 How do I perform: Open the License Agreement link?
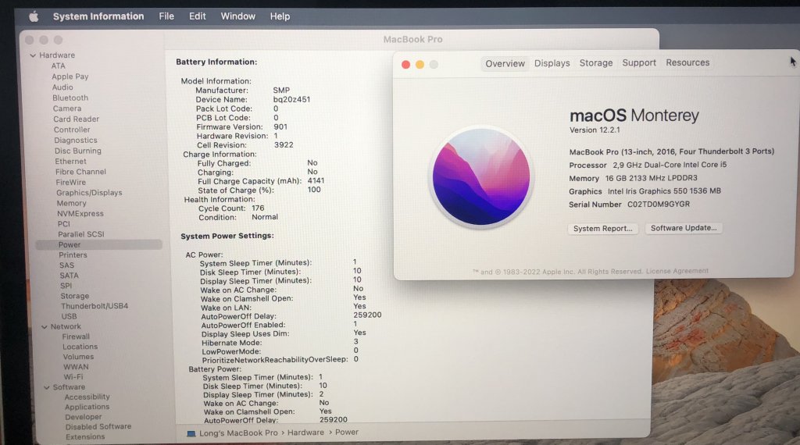coord(677,271)
